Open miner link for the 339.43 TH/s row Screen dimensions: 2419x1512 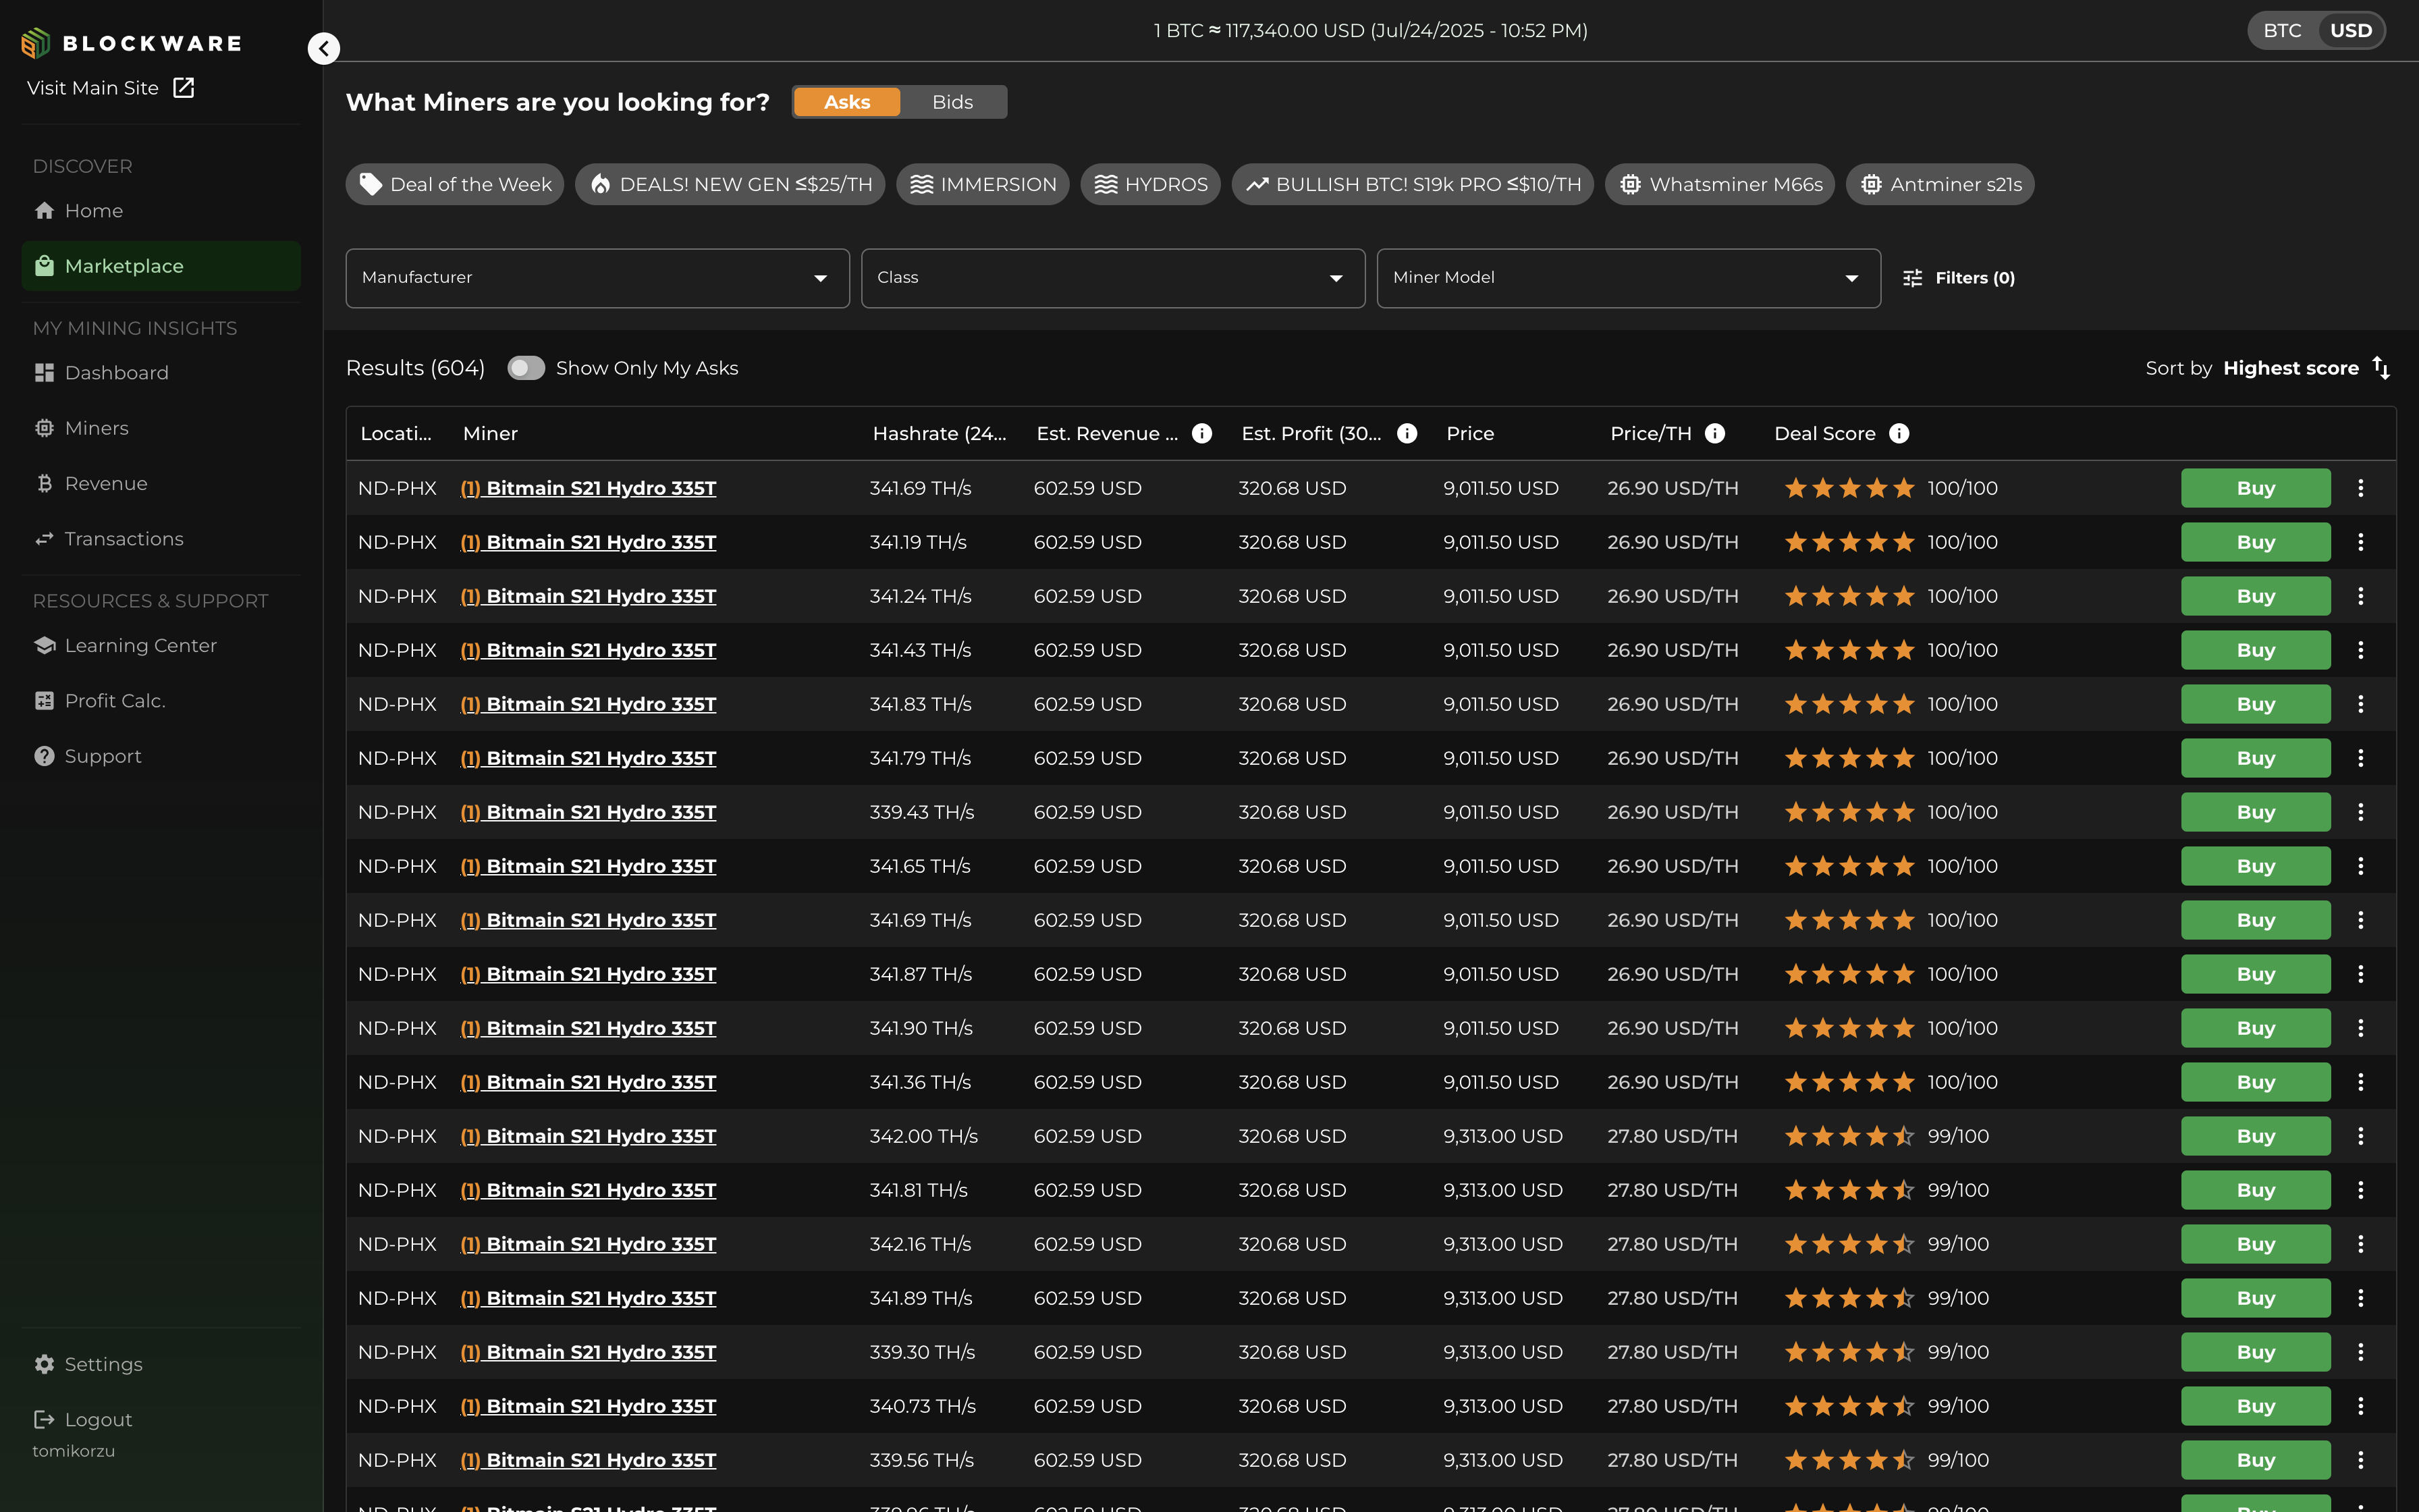(588, 812)
